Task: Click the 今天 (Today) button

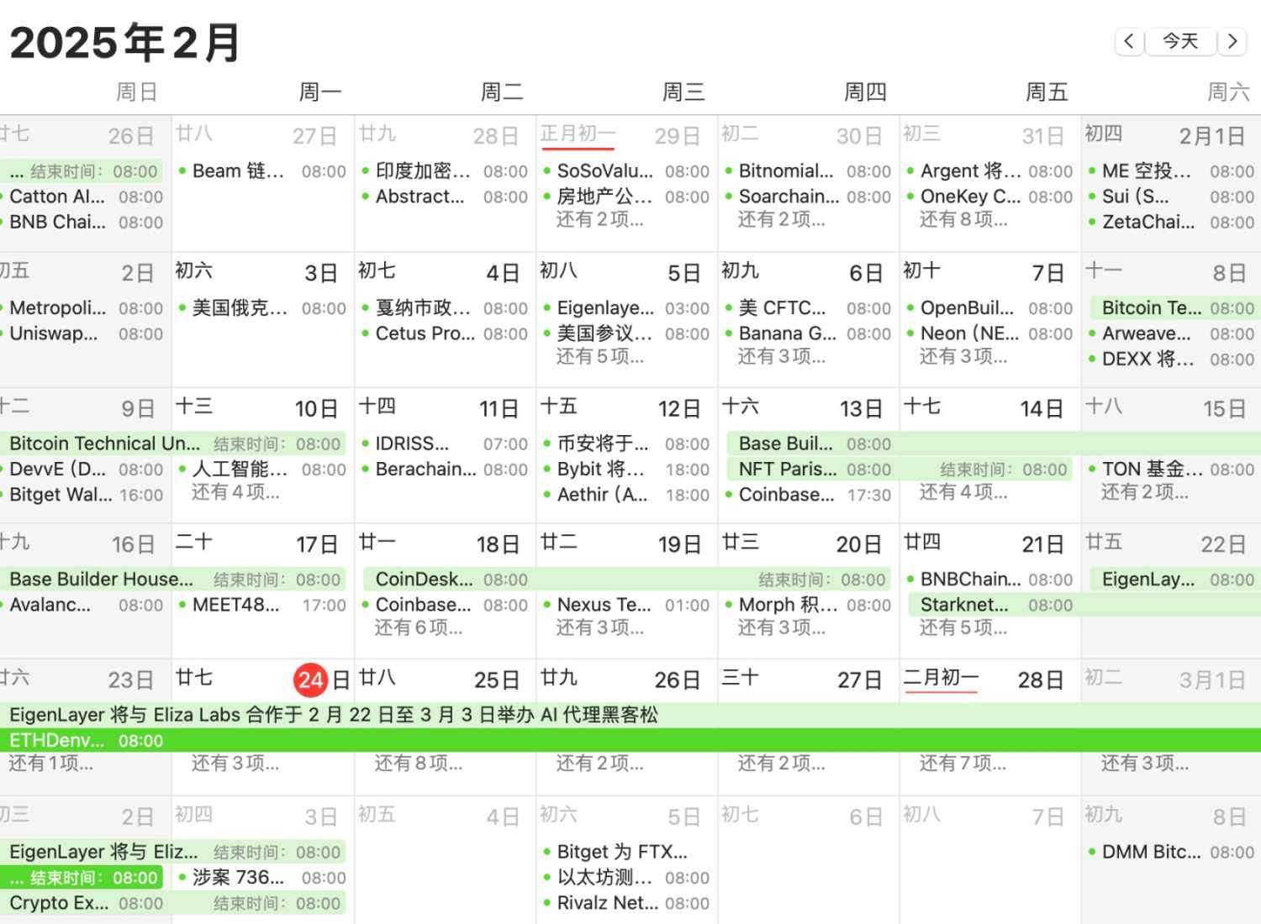Action: pyautogui.click(x=1180, y=41)
